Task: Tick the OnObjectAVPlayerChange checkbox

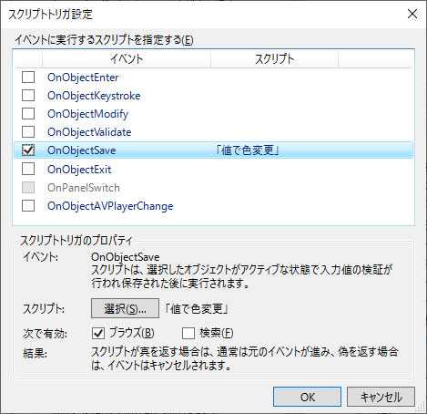Action: pyautogui.click(x=28, y=206)
